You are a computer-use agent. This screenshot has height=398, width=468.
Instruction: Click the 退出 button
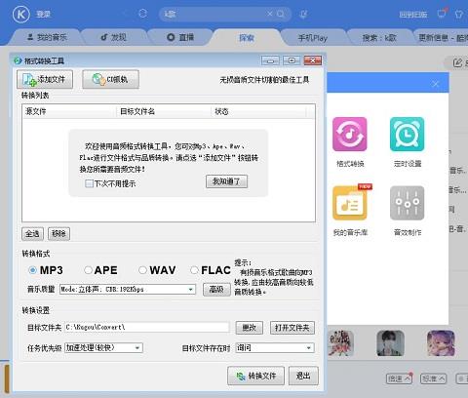(303, 376)
